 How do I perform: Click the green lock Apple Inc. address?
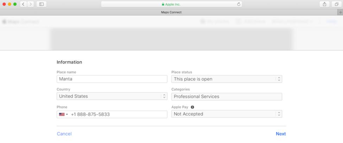coord(171,4)
